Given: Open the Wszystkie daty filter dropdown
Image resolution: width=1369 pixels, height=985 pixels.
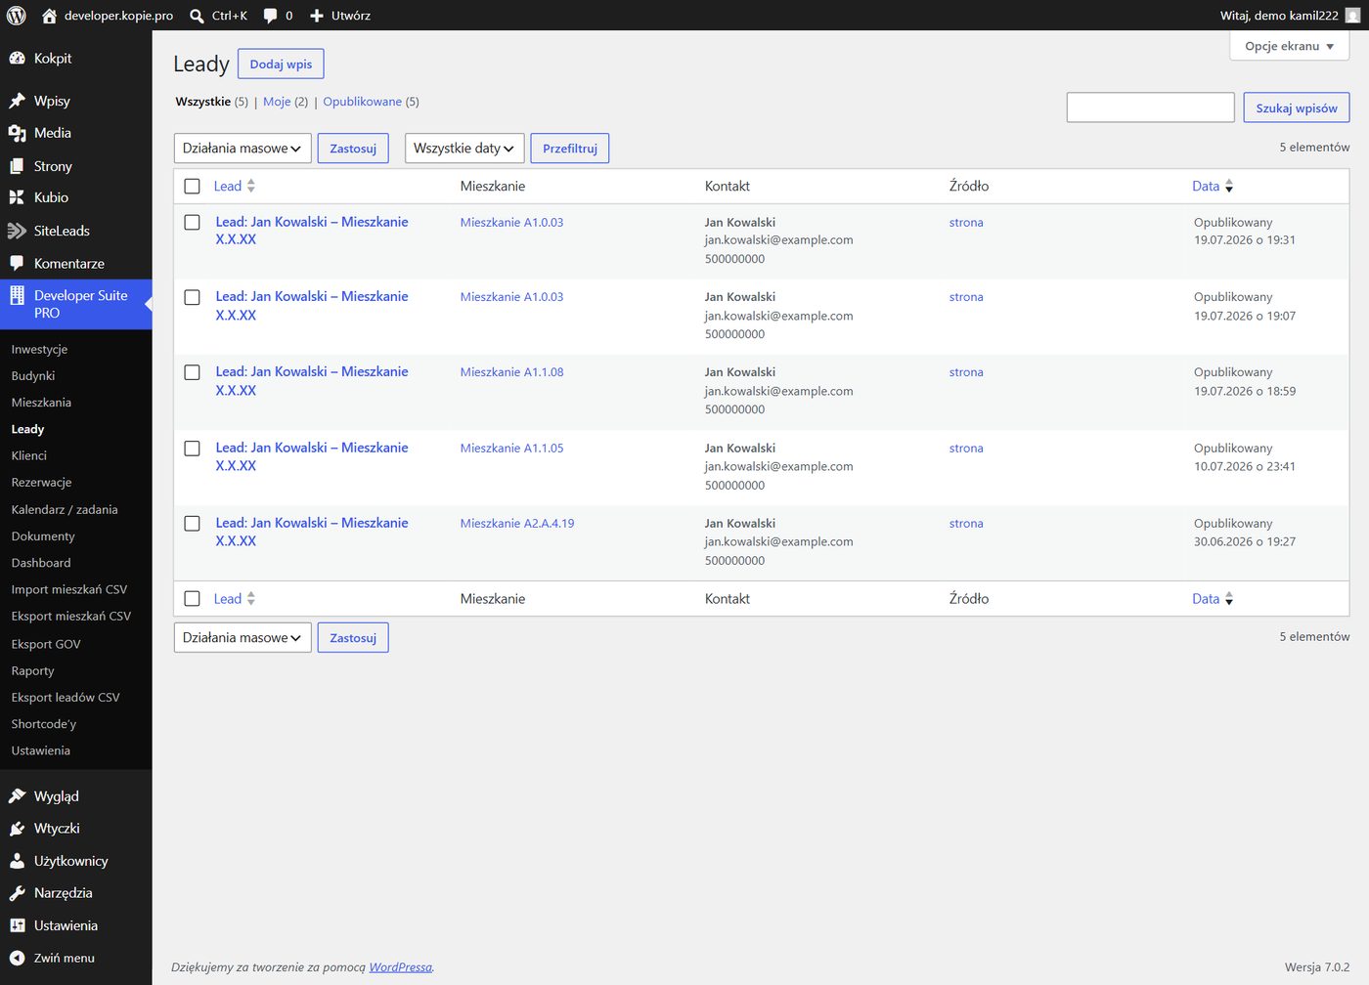Looking at the screenshot, I should pyautogui.click(x=464, y=149).
